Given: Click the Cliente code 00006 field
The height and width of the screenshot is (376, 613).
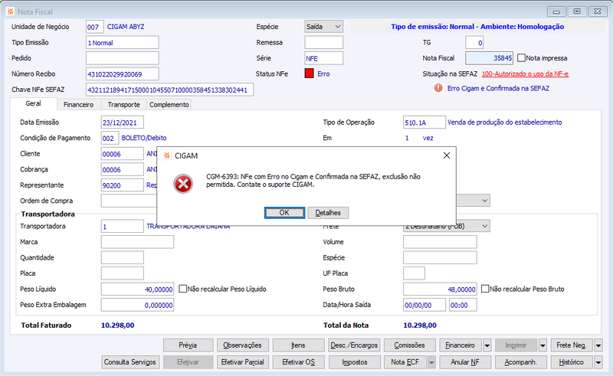Looking at the screenshot, I should pyautogui.click(x=123, y=154).
